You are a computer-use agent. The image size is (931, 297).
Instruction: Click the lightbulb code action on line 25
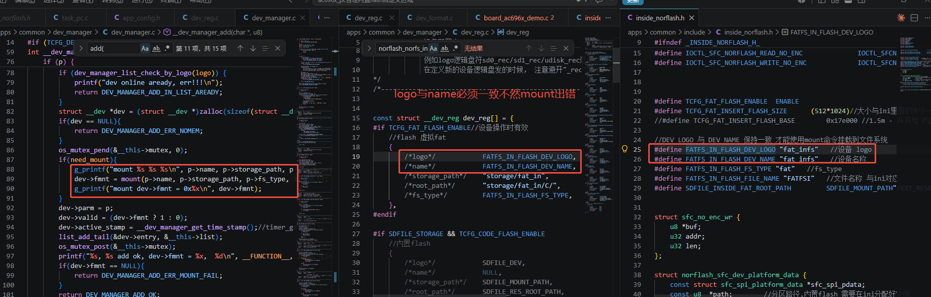625,149
